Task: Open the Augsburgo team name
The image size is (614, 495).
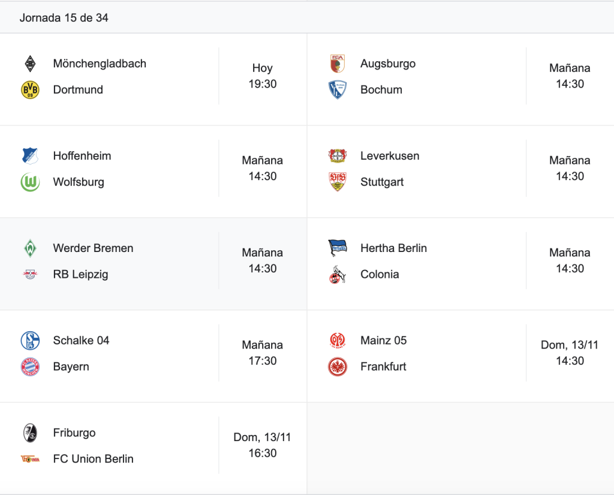Action: [388, 64]
